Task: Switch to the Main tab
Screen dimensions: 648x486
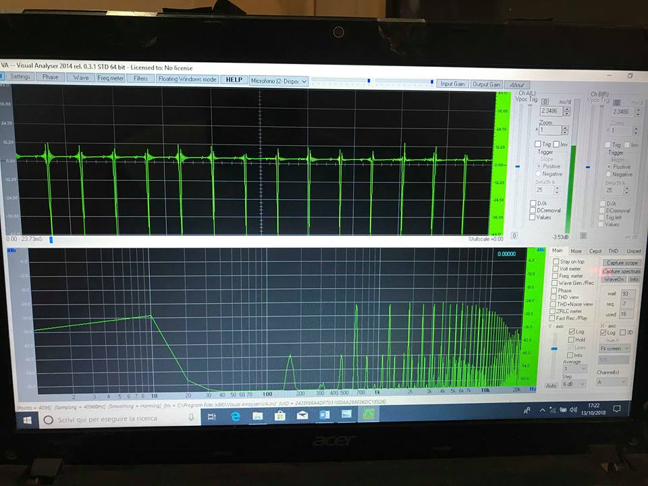Action: pos(558,250)
